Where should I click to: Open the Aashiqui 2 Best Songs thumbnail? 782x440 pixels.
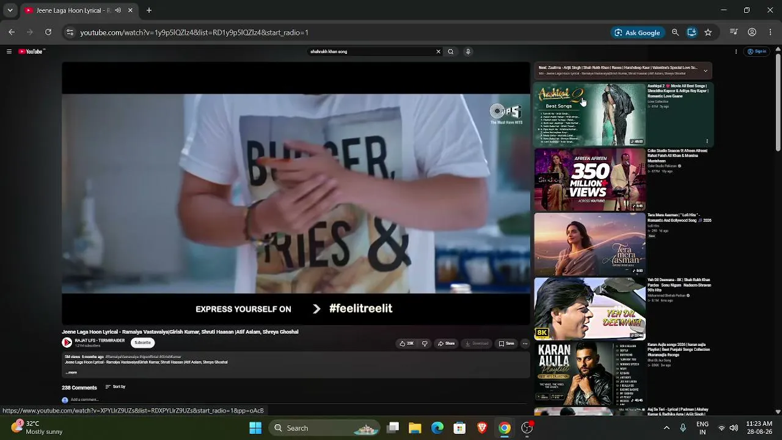coord(590,115)
